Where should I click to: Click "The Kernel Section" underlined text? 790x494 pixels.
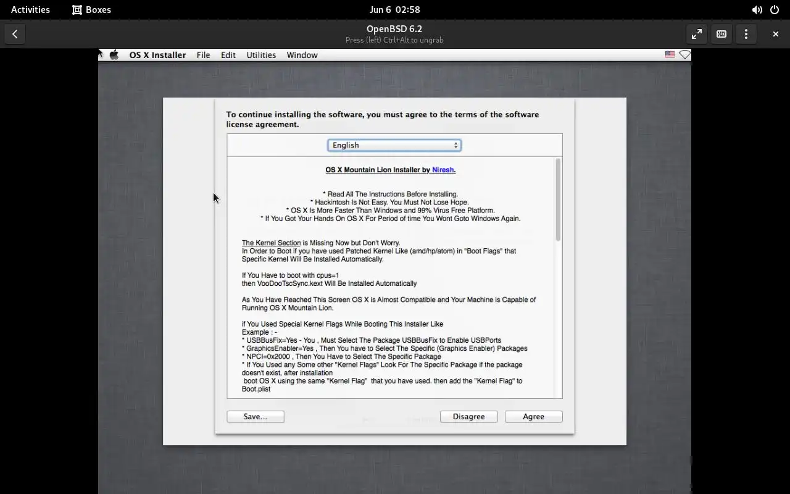[x=271, y=243]
